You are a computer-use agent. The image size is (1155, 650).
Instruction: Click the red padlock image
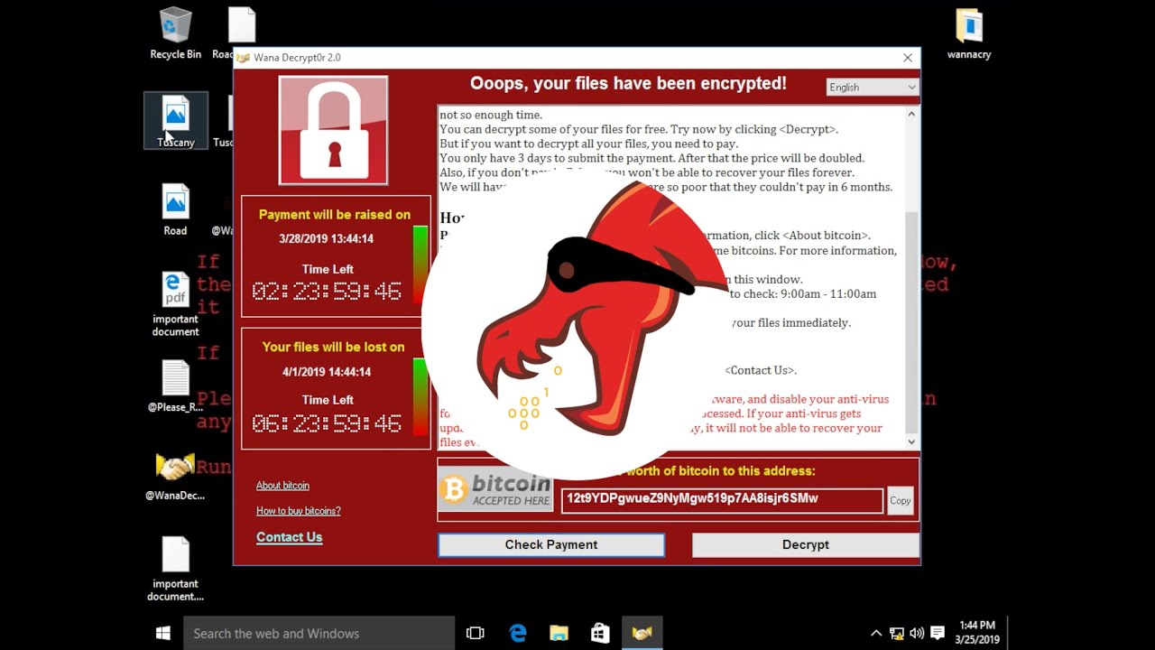point(334,130)
